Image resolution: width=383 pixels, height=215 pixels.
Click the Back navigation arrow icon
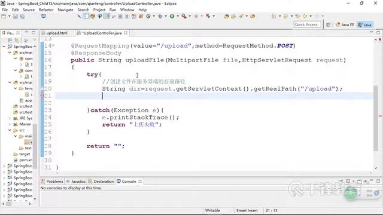[305, 16]
